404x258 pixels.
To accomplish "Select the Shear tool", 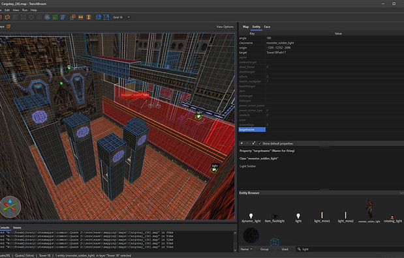I will point(63,17).
